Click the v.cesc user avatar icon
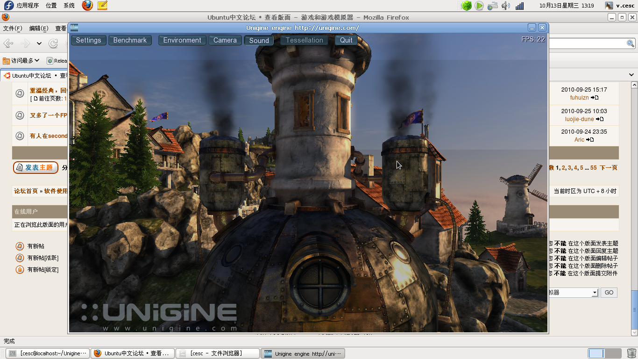Viewport: 638px width, 359px height. point(609,6)
